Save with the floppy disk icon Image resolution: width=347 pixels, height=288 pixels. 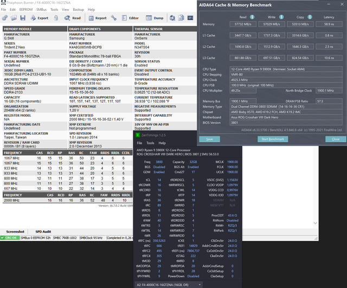23,18
